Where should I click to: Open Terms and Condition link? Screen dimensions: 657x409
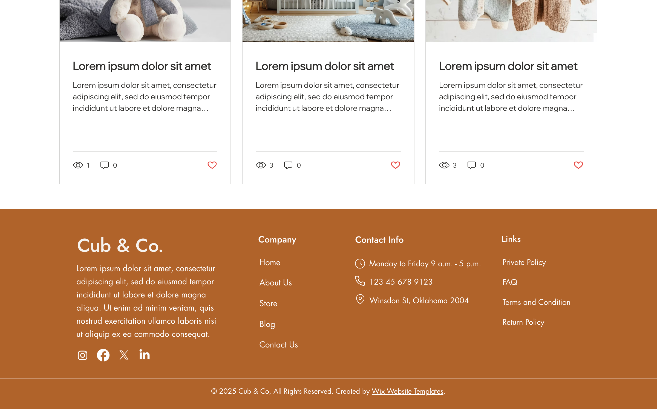coord(536,302)
